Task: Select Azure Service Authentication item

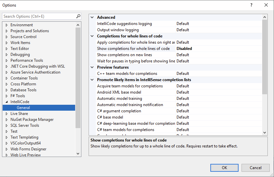Action: pyautogui.click(x=35, y=72)
